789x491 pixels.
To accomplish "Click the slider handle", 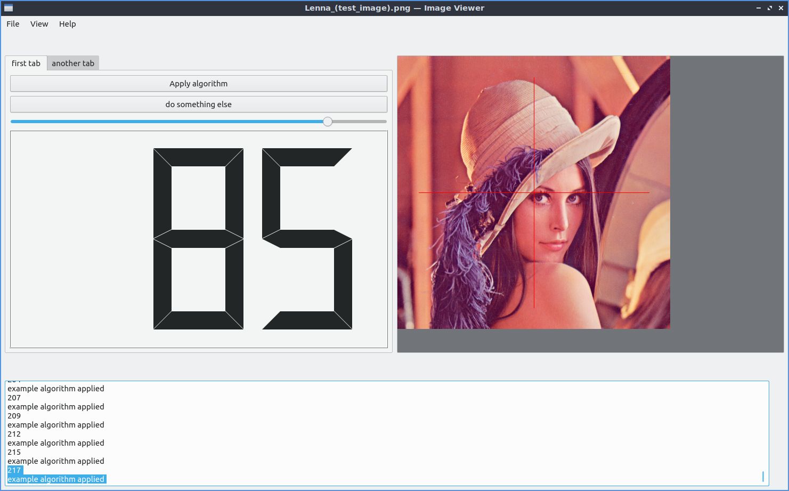I will tap(328, 122).
